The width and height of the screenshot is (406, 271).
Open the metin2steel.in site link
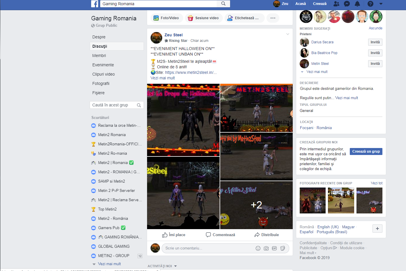point(191,72)
